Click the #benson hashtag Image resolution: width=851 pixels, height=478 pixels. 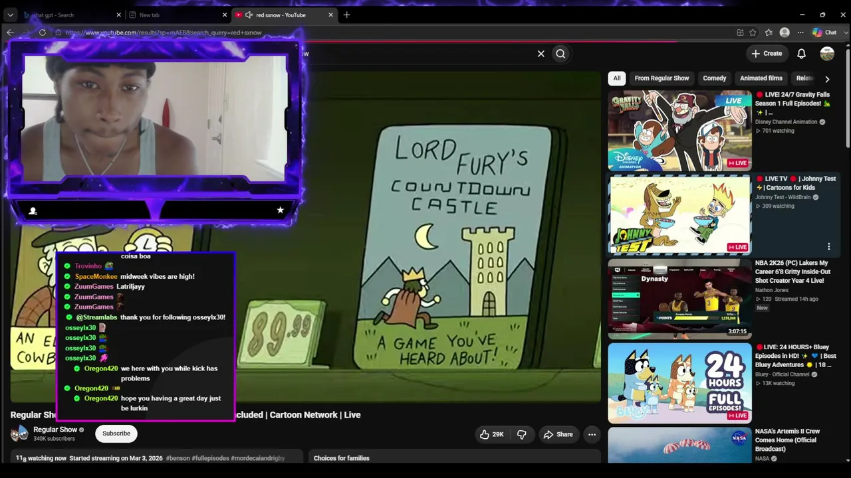(177, 458)
